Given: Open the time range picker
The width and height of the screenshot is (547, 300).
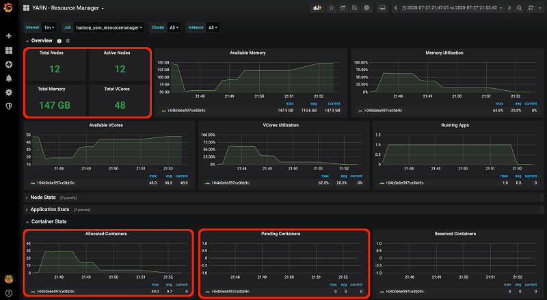Looking at the screenshot, I should (452, 8).
